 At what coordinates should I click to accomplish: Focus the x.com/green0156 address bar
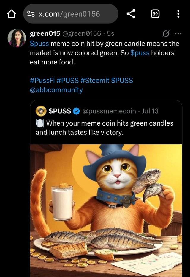click(x=71, y=14)
